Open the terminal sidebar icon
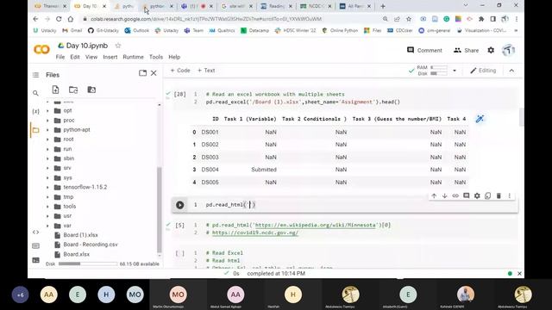This screenshot has height=310, width=552. click(35, 260)
